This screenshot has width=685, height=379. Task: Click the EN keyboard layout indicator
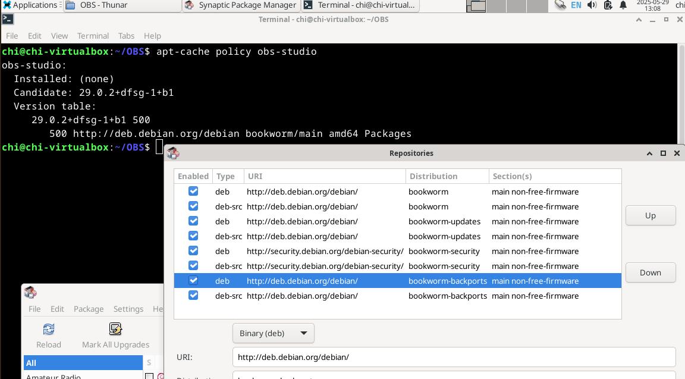click(x=576, y=5)
